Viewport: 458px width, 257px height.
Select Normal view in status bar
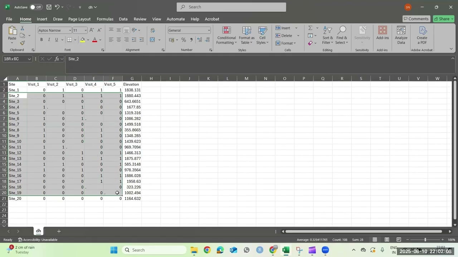pos(375,240)
